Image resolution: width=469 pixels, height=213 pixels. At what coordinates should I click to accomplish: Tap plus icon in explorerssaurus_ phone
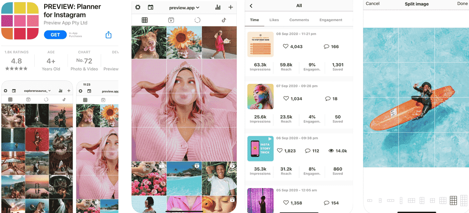pos(69,91)
